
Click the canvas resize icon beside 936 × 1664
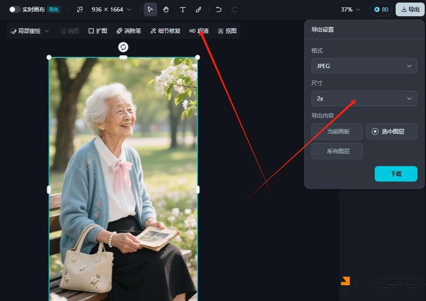[80, 9]
